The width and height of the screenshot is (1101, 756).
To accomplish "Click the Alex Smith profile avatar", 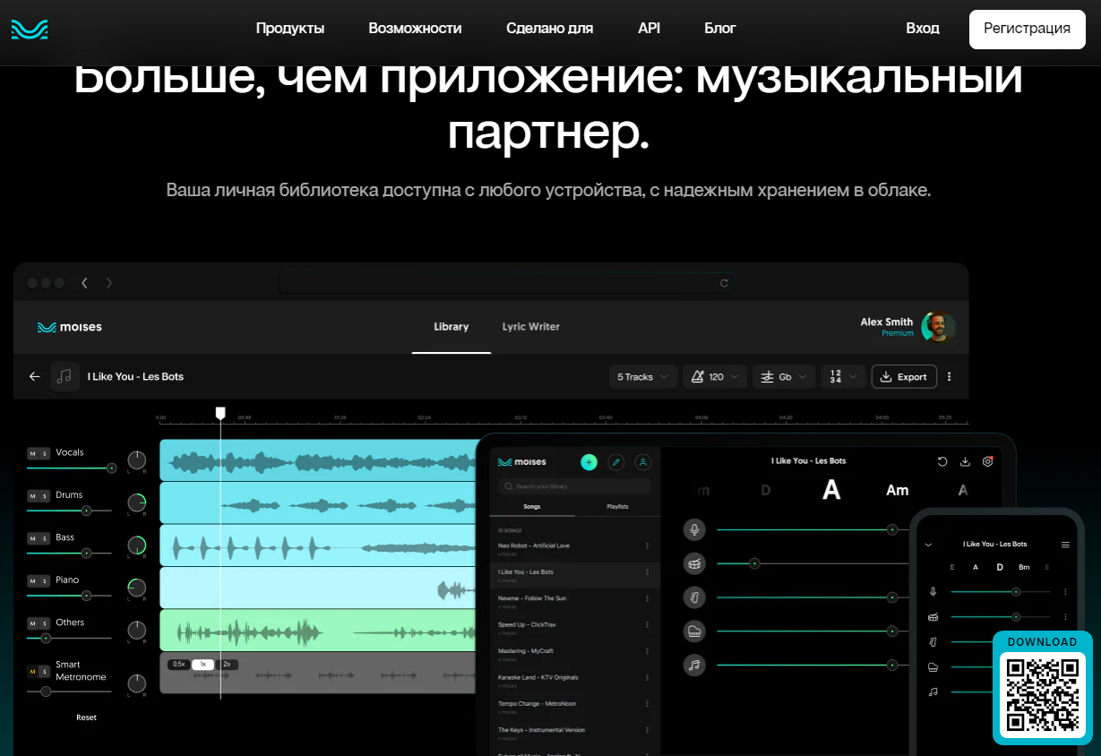I will [938, 327].
